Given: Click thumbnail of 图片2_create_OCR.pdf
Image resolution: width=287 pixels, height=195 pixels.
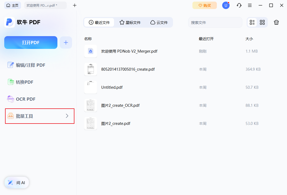Looking at the screenshot, I should (x=91, y=105).
